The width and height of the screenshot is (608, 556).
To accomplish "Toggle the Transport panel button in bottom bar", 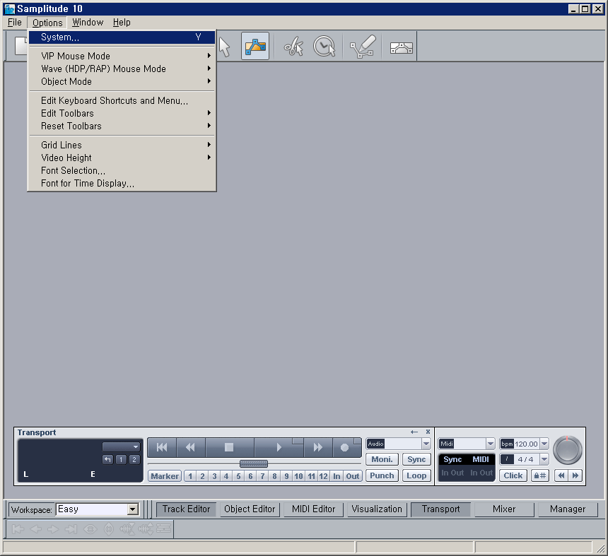I will 441,509.
